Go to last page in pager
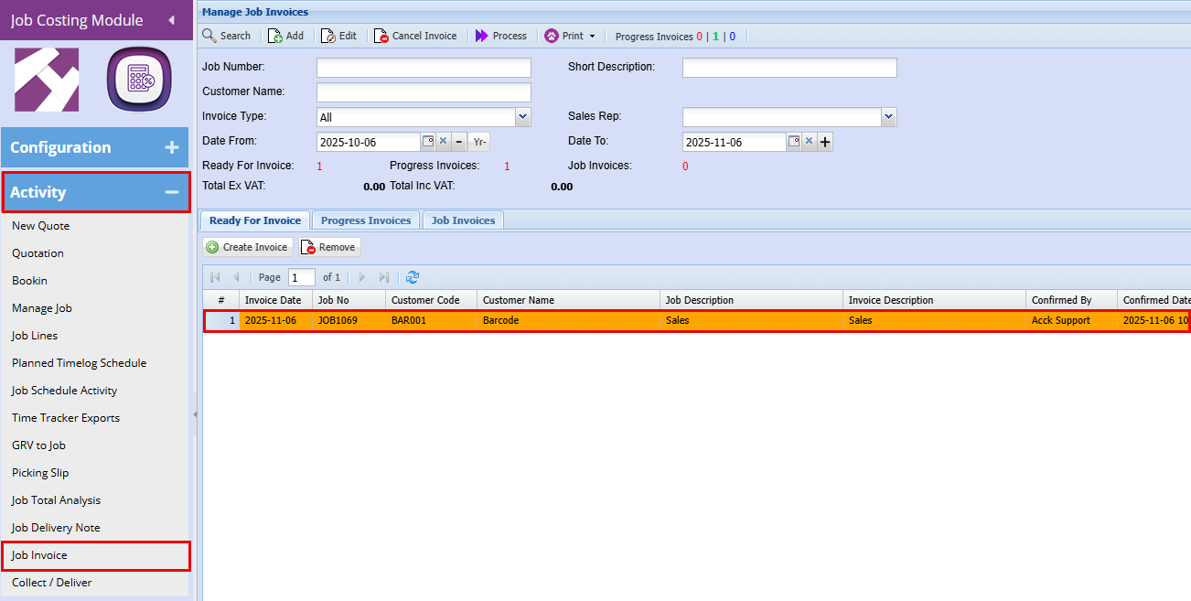 pos(384,277)
